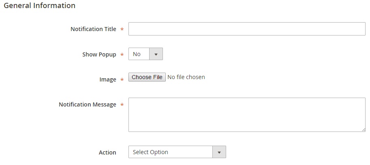Click the Notification Title input field
The height and width of the screenshot is (165, 370).
click(247, 29)
